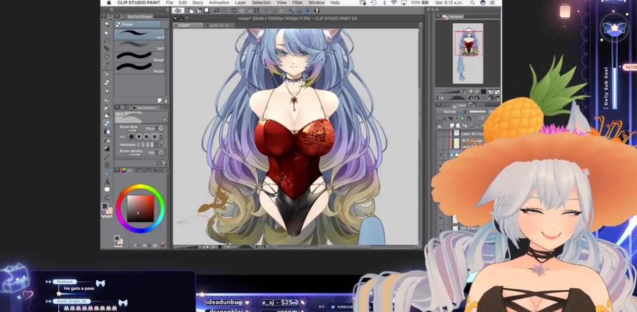637x312 pixels.
Task: Select the Fill bucket tool
Action: coord(107,140)
